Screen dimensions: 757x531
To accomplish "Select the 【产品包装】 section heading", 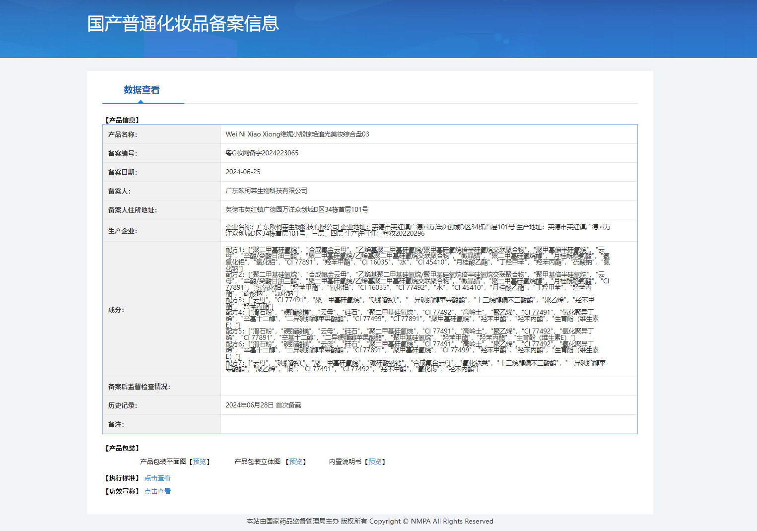I will pyautogui.click(x=122, y=448).
